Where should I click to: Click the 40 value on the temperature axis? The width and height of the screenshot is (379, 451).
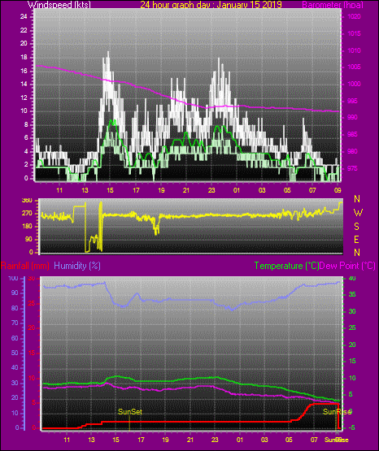pyautogui.click(x=352, y=279)
